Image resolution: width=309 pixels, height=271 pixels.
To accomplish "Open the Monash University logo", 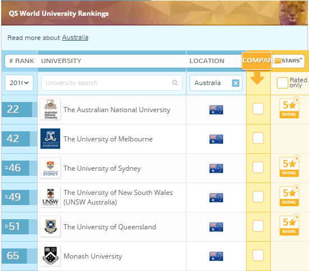I will 50,256.
